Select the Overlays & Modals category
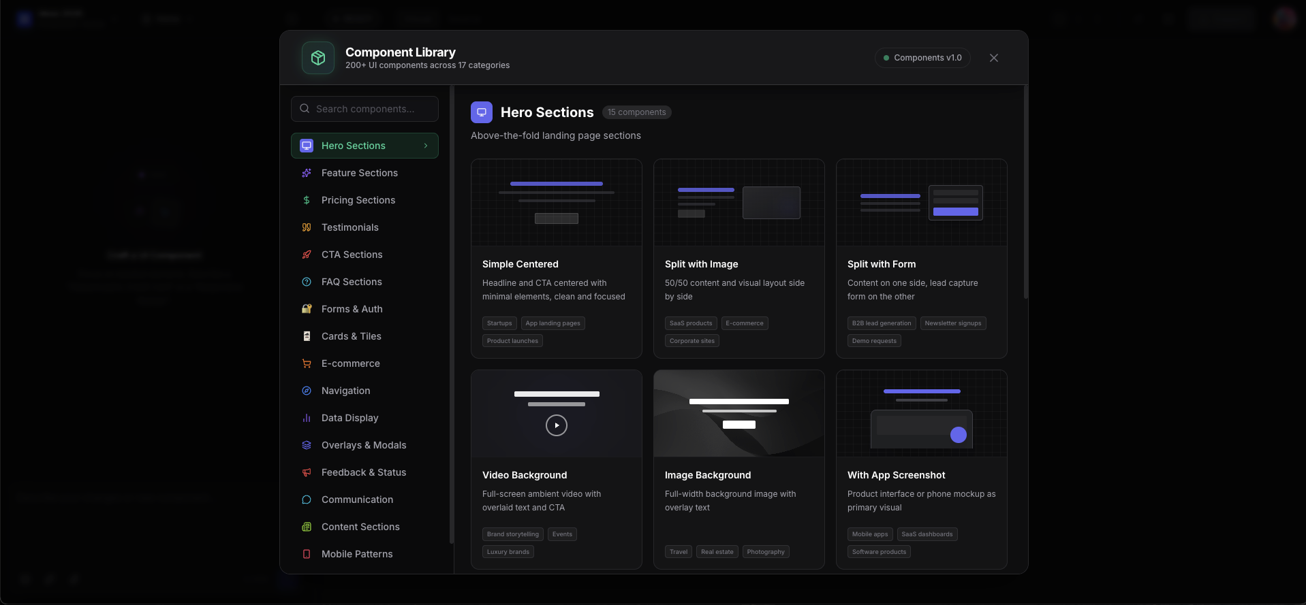Screen dimensions: 1306x605 coord(364,445)
